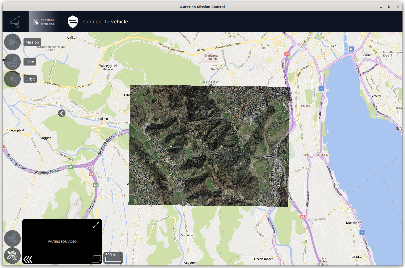Click the WAITING FOR VIDEO panel
The image size is (405, 268).
[62, 241]
